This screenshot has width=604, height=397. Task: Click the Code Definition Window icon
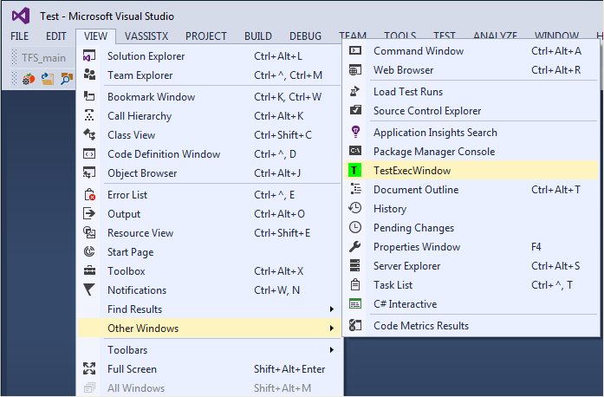pyautogui.click(x=89, y=153)
